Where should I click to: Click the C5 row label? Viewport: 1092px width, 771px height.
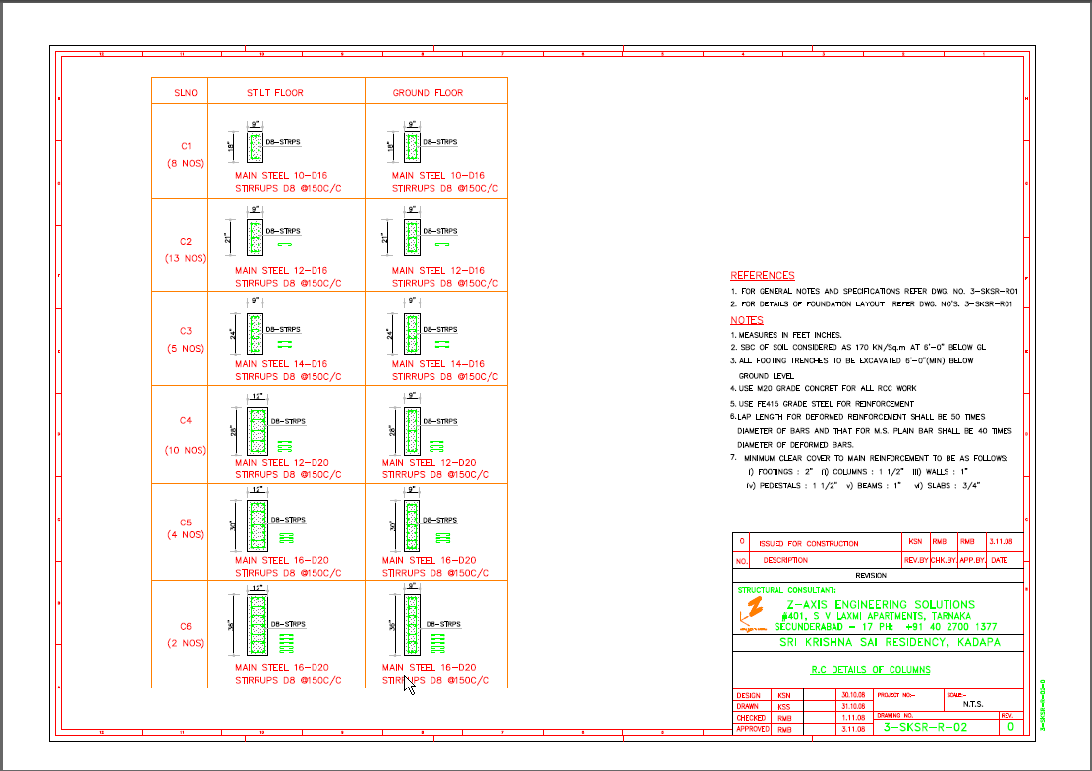185,523
